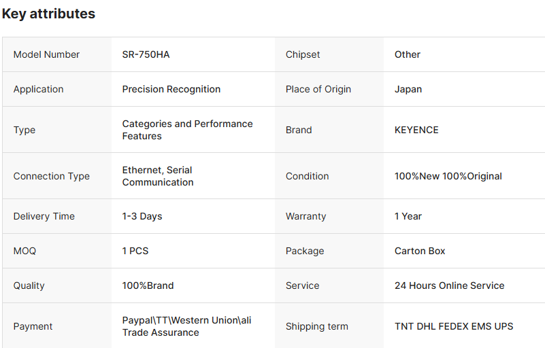Select the Paypal payment methods text
Screen dimensions: 545x348
click(186, 326)
